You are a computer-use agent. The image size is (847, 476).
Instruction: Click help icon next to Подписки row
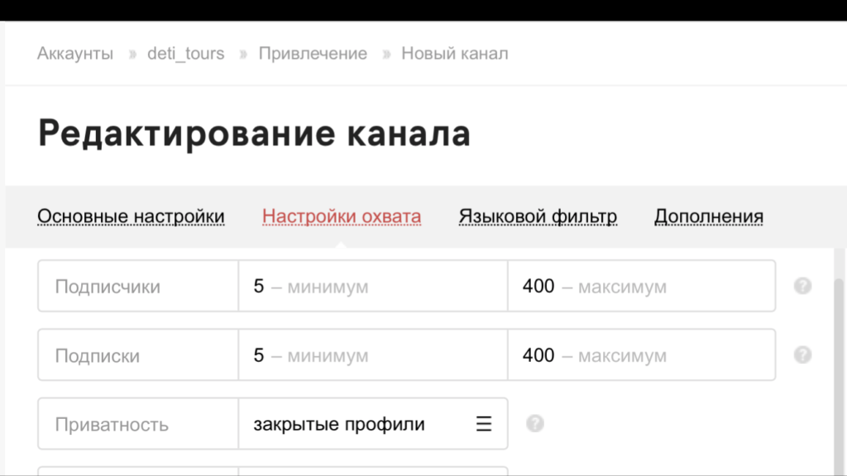tap(802, 355)
